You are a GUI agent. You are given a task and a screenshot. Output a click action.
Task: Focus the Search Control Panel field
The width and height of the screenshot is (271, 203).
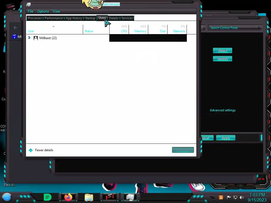coord(235,28)
